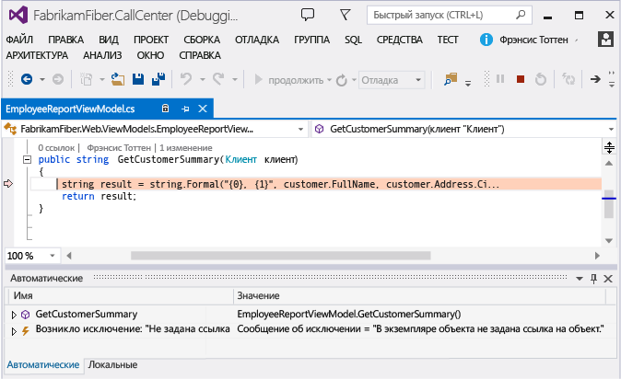Viewport: 621px width, 379px height.
Task: Click the editor split window icon
Action: click(609, 147)
